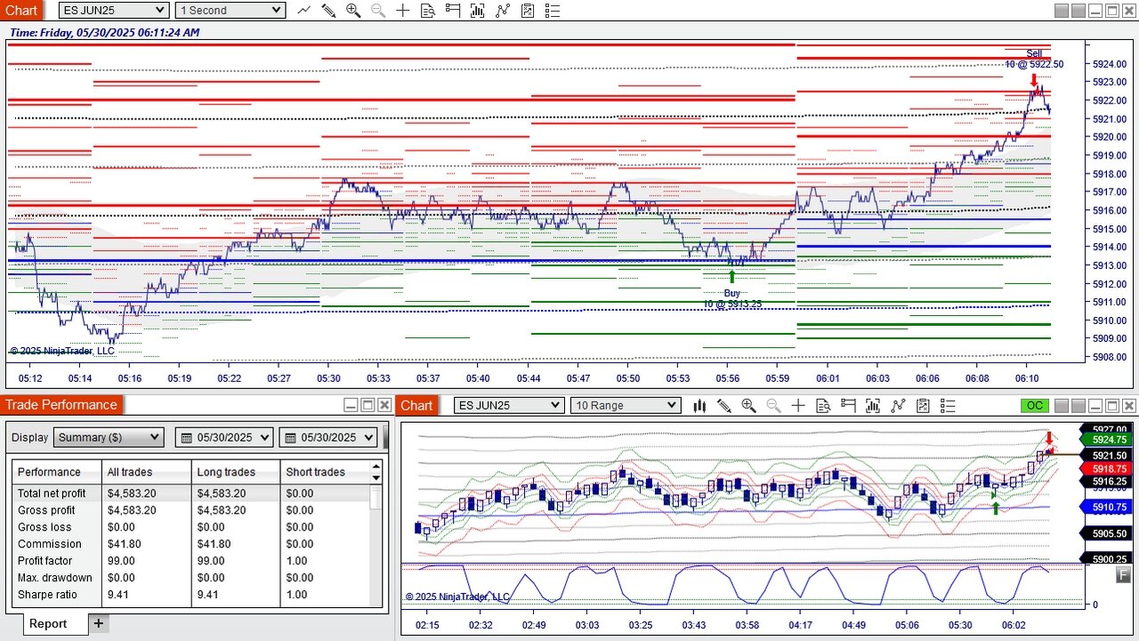Select the Report tab
Screen dimensions: 1139x641
click(48, 623)
